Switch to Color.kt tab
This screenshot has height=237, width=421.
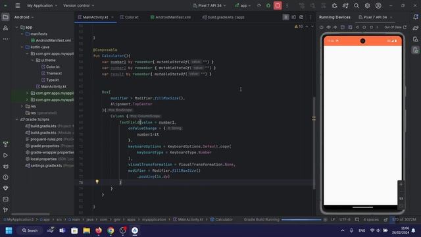pos(130,17)
